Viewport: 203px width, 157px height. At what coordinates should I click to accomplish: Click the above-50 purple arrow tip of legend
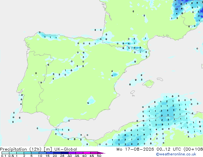pos(101,153)
